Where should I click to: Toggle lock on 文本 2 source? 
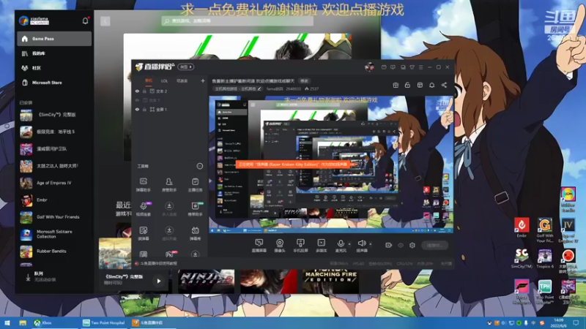coord(144,91)
